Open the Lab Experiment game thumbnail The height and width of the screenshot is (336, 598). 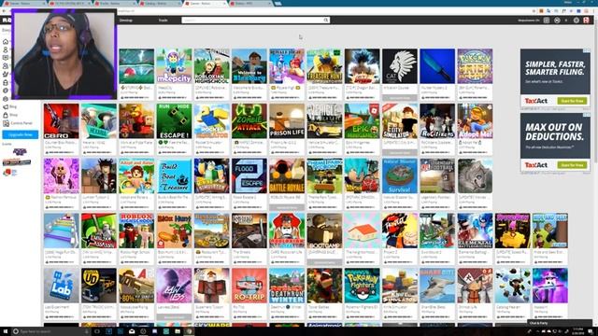[61, 286]
